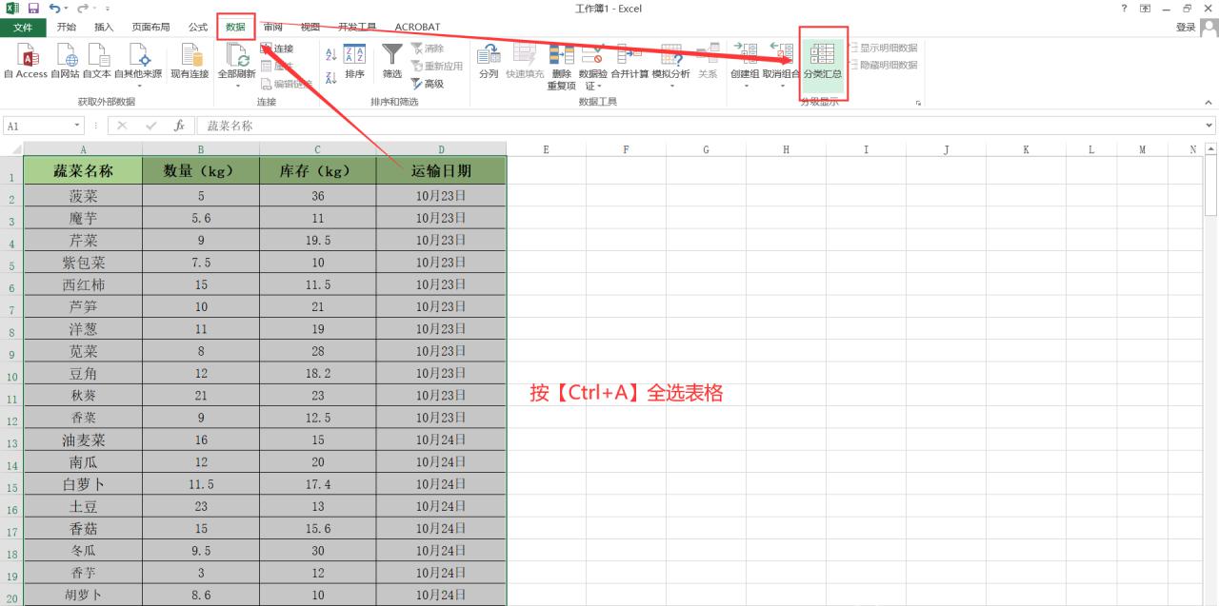The image size is (1219, 606).
Task: Click the Redo arrow icon
Action: [x=81, y=9]
